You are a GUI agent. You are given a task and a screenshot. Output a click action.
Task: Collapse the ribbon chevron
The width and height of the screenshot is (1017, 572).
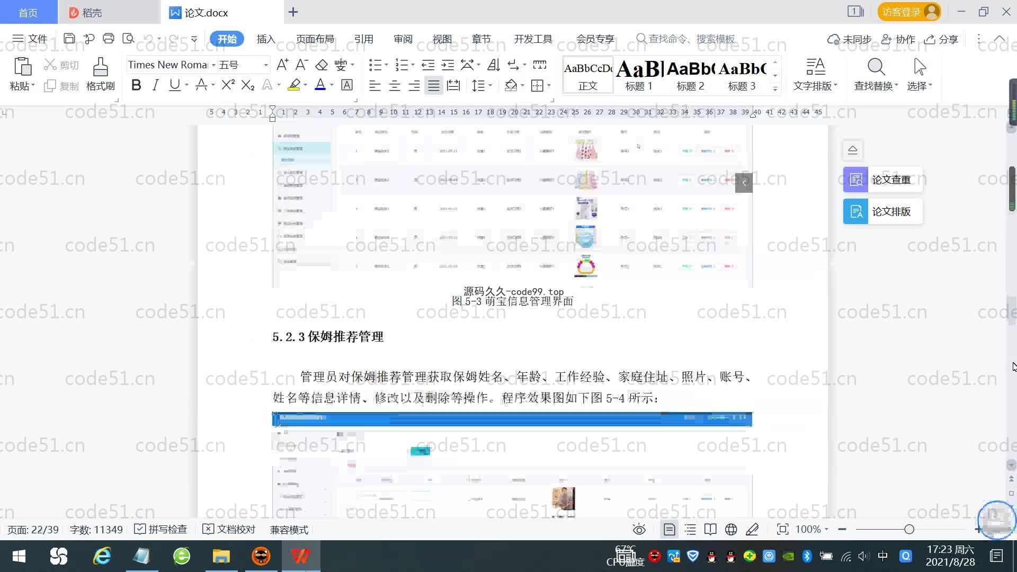click(x=1000, y=39)
